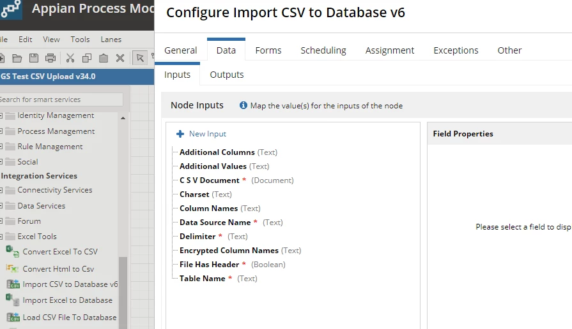This screenshot has height=329, width=572.
Task: Click the Appian Process Modeler logo icon
Action: coord(10,10)
